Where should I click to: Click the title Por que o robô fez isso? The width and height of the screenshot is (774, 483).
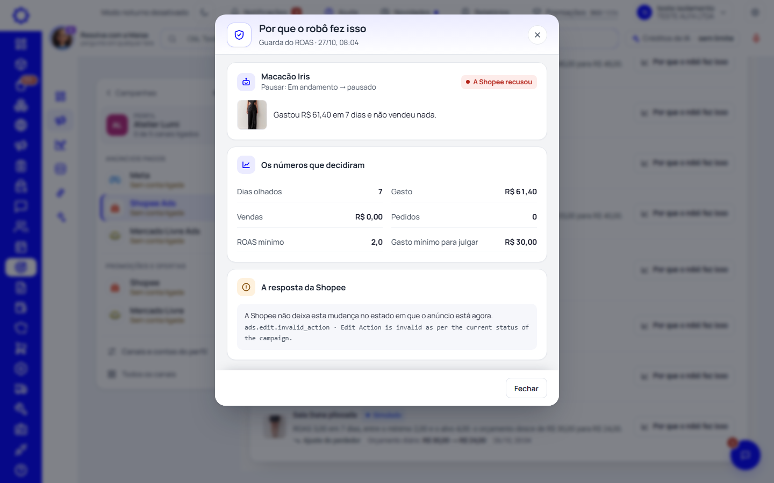point(312,29)
